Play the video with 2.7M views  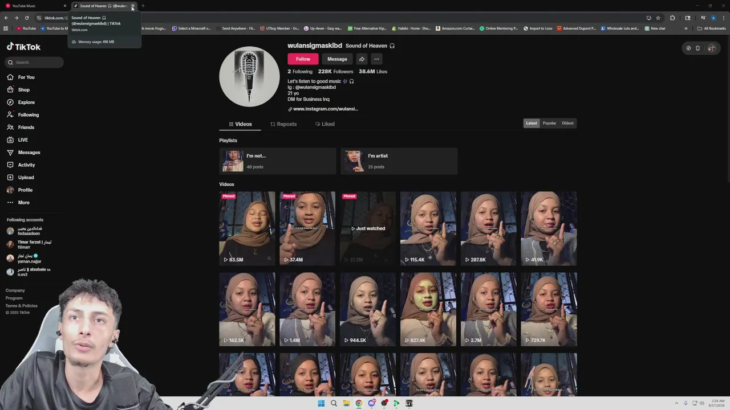click(489, 309)
